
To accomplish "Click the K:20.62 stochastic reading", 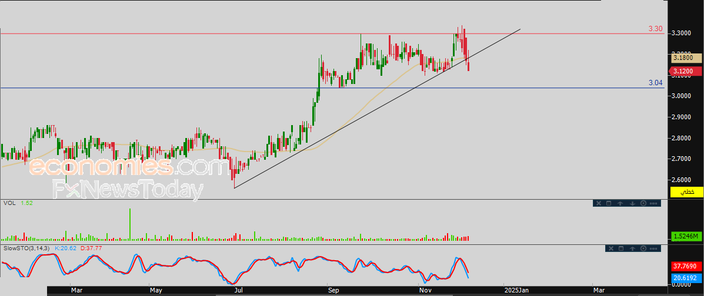I will tap(66, 248).
